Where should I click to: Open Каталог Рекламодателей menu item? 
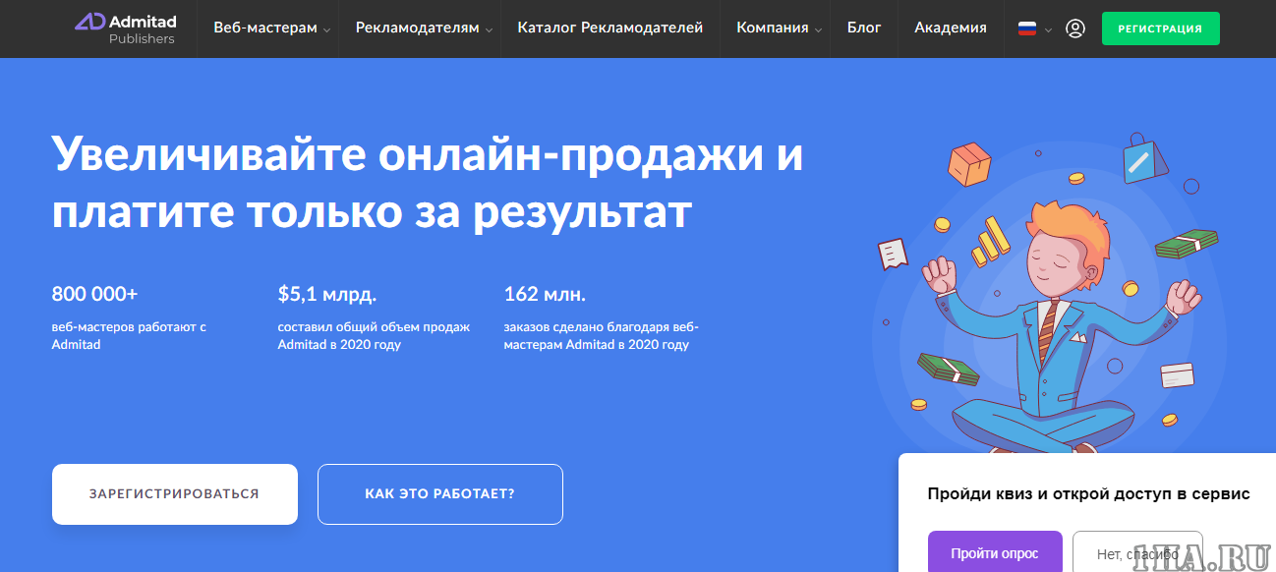click(x=609, y=29)
